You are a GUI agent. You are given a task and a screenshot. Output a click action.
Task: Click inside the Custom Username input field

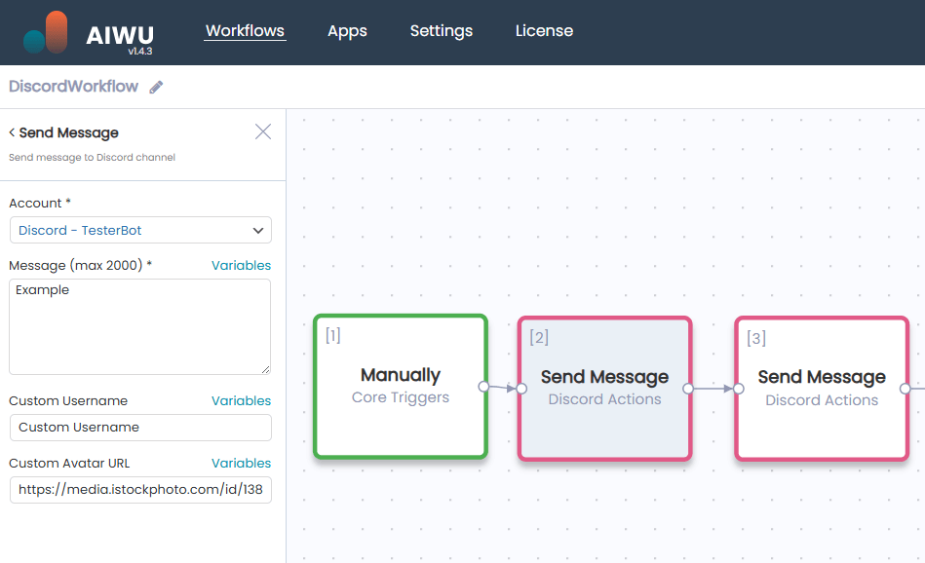[139, 428]
